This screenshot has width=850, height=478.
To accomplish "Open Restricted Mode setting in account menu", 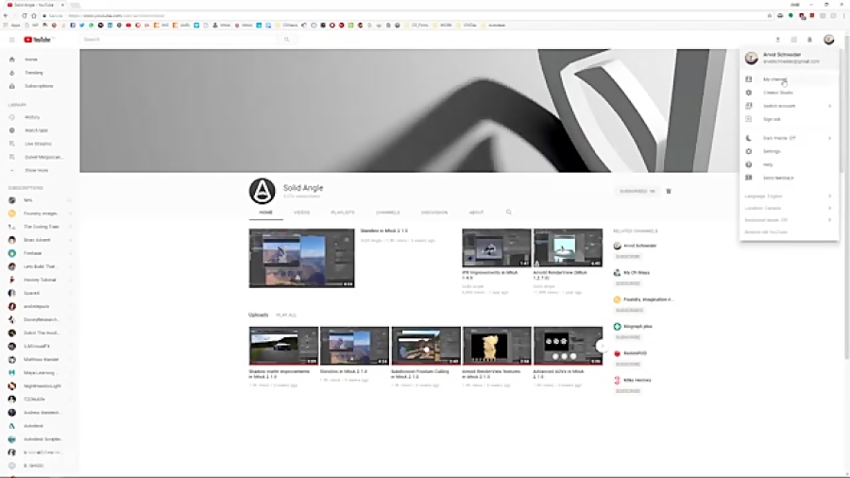I will pyautogui.click(x=786, y=220).
